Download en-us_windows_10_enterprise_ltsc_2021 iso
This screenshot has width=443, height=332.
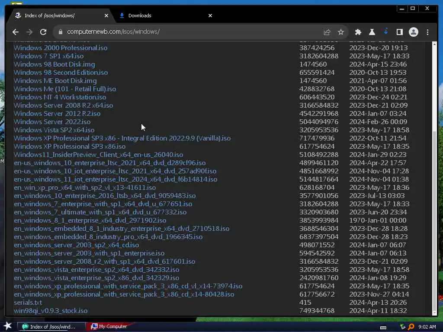click(x=109, y=163)
